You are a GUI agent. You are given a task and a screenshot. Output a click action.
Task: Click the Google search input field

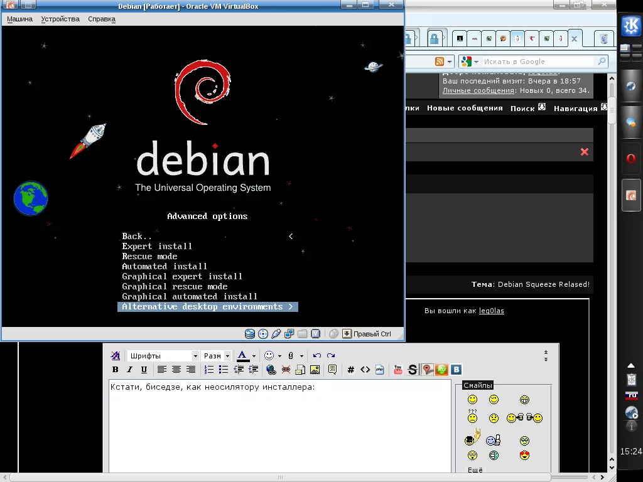[537, 62]
